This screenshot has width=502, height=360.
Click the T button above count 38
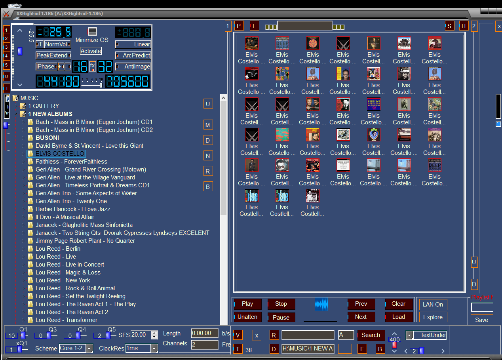point(238,349)
